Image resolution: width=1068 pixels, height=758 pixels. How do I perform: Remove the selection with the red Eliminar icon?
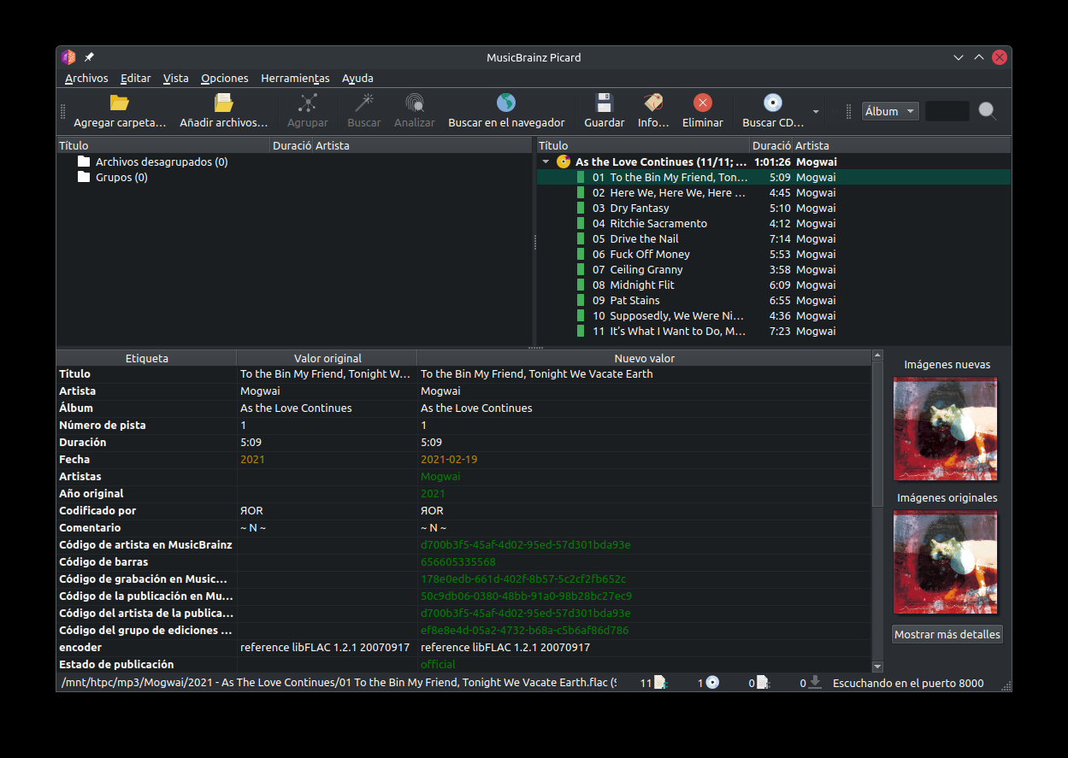click(x=703, y=103)
